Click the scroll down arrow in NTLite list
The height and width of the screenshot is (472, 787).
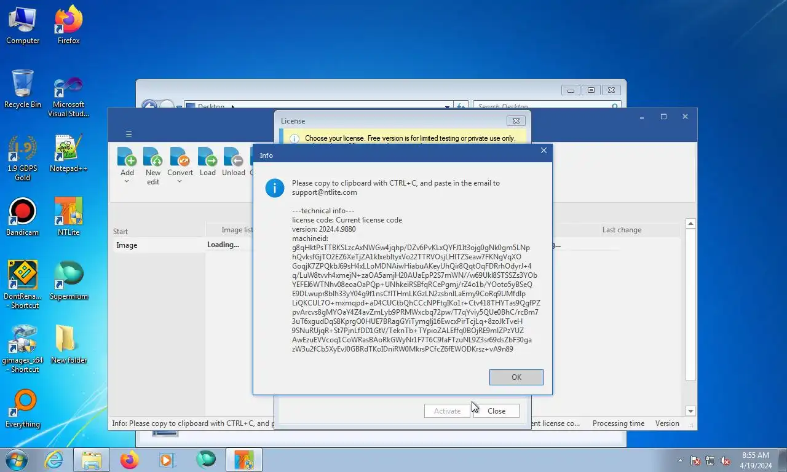click(x=690, y=411)
